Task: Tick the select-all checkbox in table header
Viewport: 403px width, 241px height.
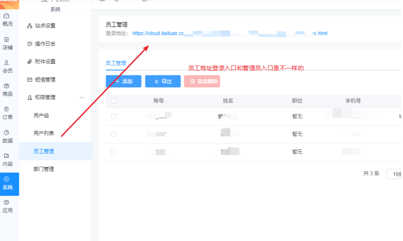Action: point(113,101)
